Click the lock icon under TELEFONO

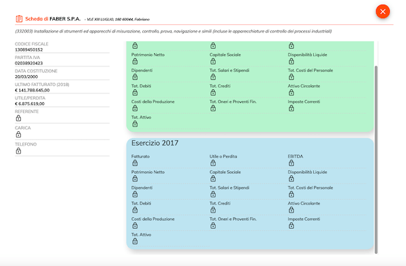[18, 151]
